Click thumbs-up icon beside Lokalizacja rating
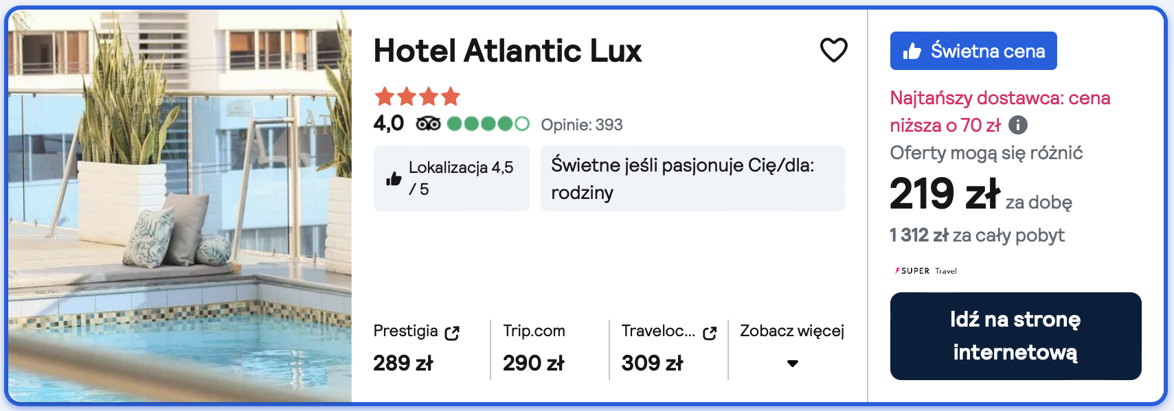 click(x=394, y=178)
